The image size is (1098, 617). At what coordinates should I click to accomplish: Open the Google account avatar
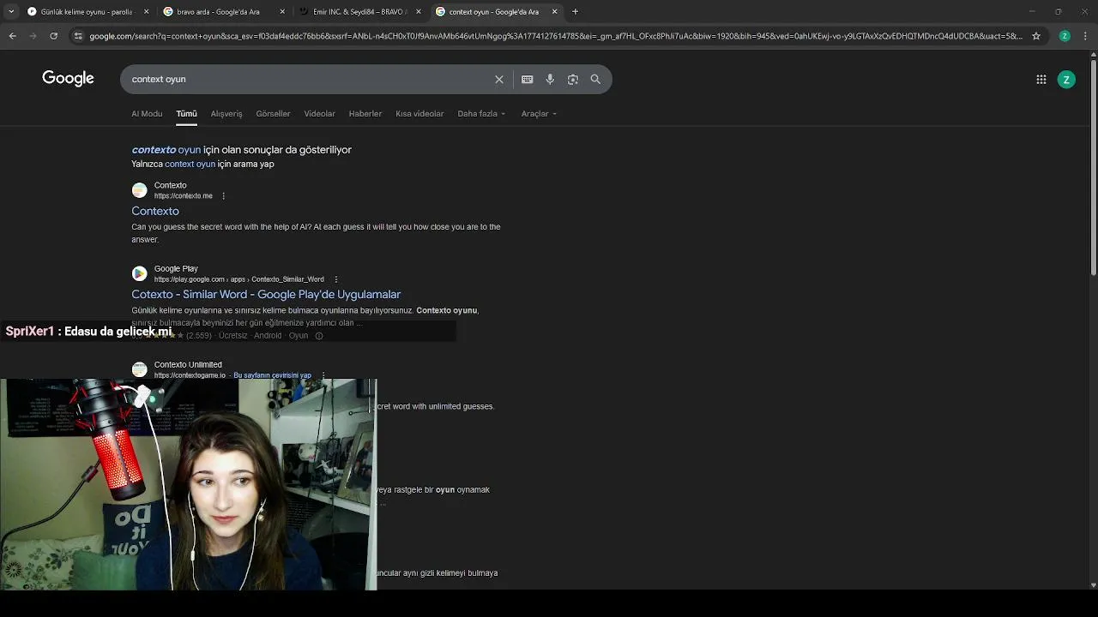click(x=1066, y=80)
